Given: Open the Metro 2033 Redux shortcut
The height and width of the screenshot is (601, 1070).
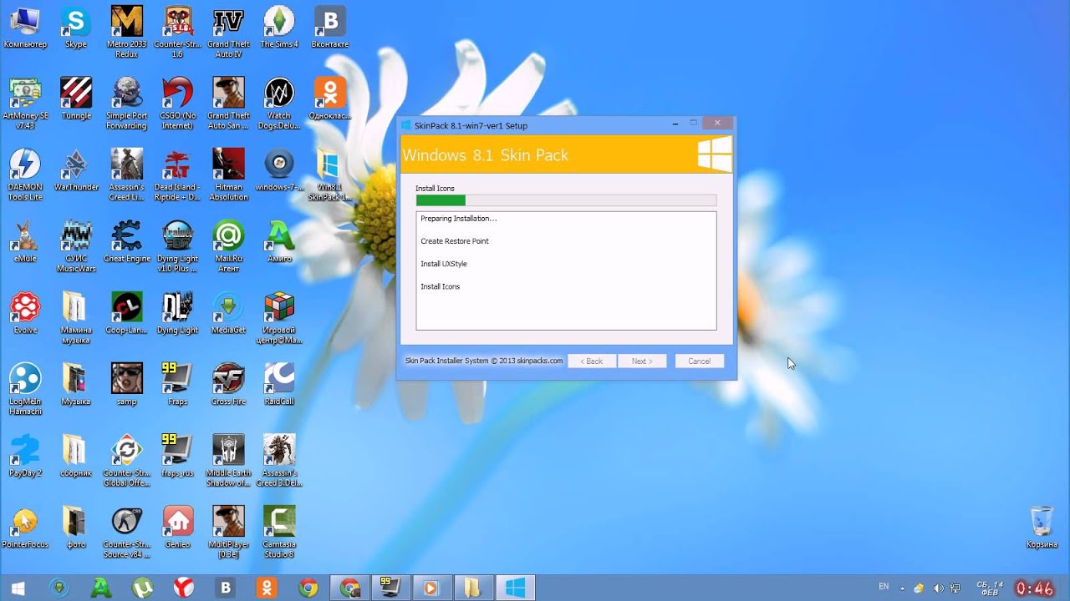Looking at the screenshot, I should (x=127, y=32).
